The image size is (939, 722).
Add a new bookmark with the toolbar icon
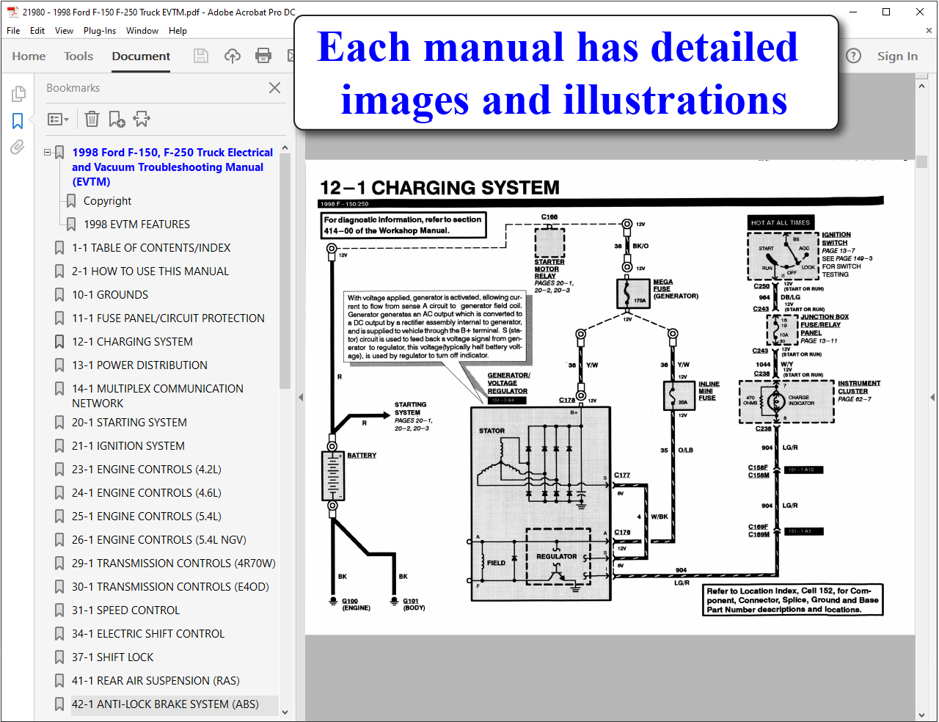[x=117, y=119]
